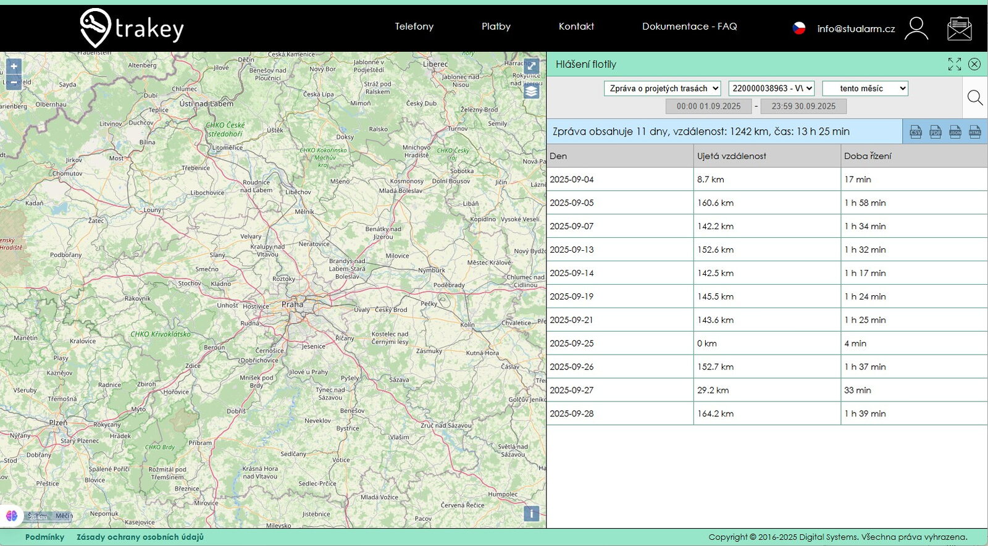Open the user account profile icon

point(916,28)
